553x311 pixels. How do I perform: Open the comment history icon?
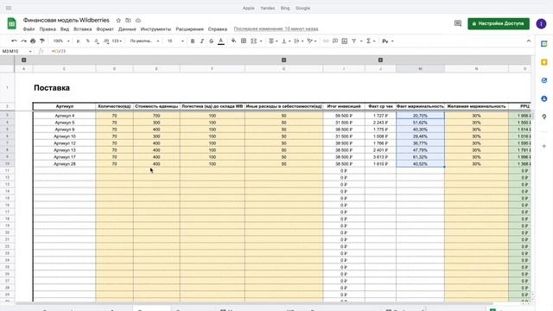pos(458,23)
